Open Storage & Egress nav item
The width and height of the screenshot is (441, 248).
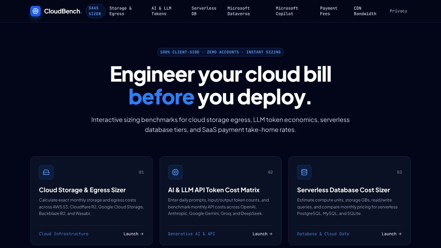tap(121, 11)
